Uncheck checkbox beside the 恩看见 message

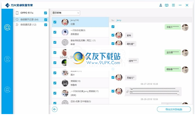point(113,78)
